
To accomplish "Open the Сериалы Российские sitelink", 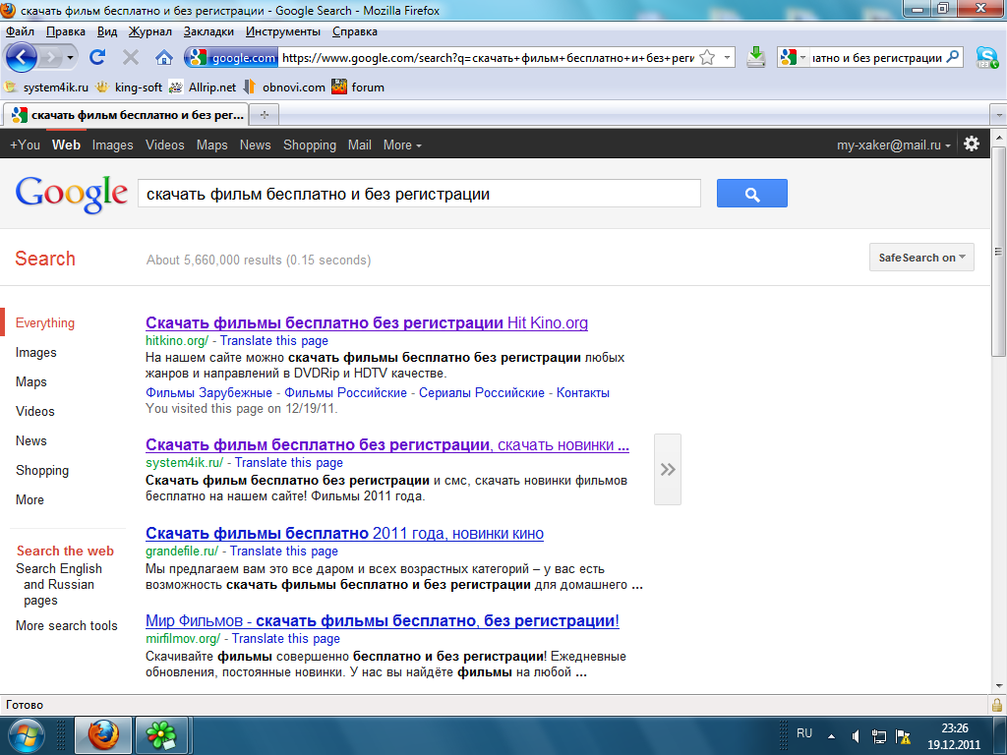I will (x=482, y=393).
